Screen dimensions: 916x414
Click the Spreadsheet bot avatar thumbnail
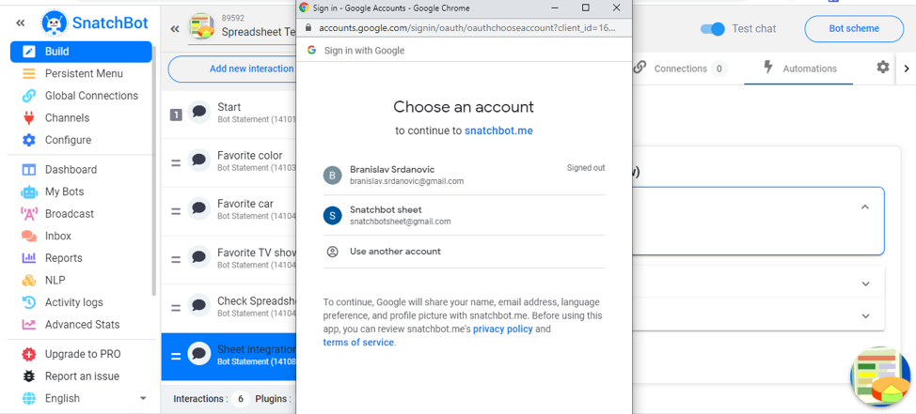point(202,27)
